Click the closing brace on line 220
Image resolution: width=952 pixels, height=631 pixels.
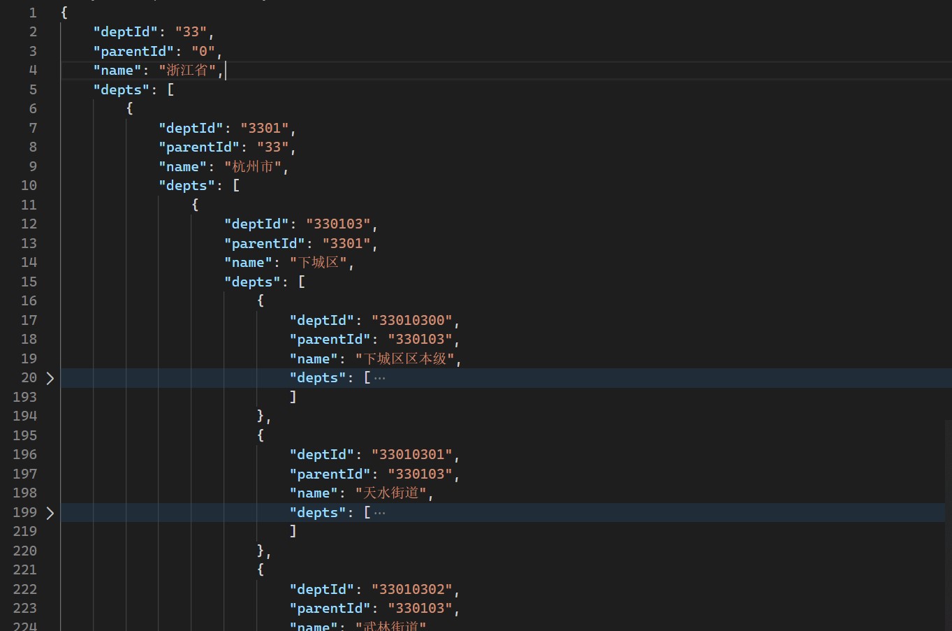point(261,551)
